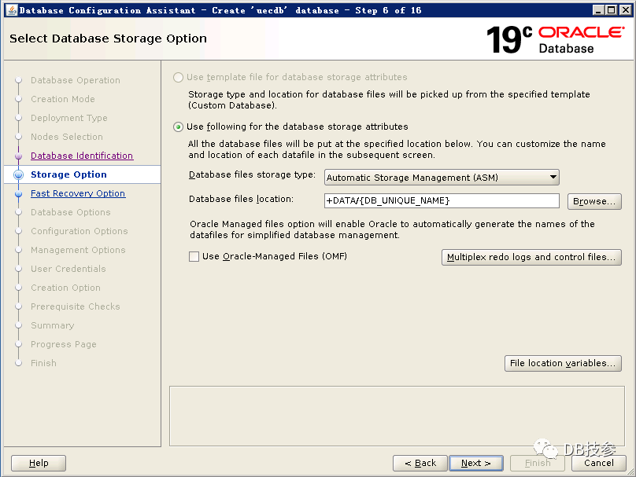Click 'Creation Option' step text
The image size is (636, 477).
pos(65,288)
